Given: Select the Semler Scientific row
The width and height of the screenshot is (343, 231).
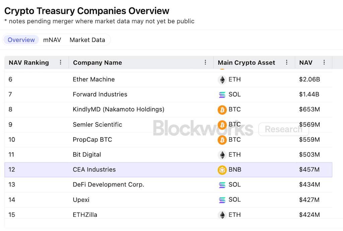Looking at the screenshot, I should click(x=97, y=125).
